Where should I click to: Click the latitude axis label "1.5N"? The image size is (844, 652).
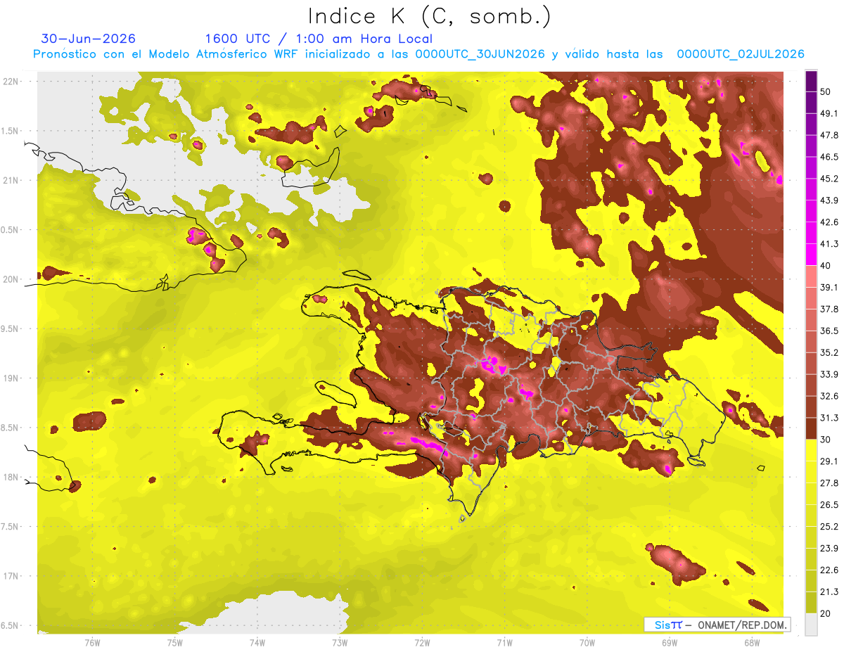pos(11,131)
